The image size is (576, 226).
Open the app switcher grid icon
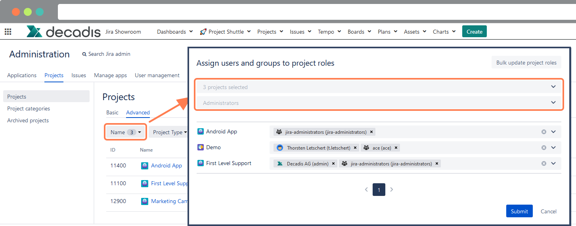pyautogui.click(x=8, y=32)
